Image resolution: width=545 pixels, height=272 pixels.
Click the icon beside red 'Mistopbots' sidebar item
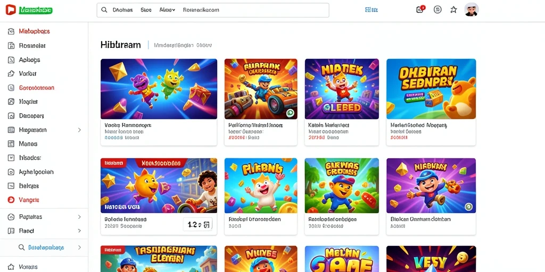click(11, 31)
